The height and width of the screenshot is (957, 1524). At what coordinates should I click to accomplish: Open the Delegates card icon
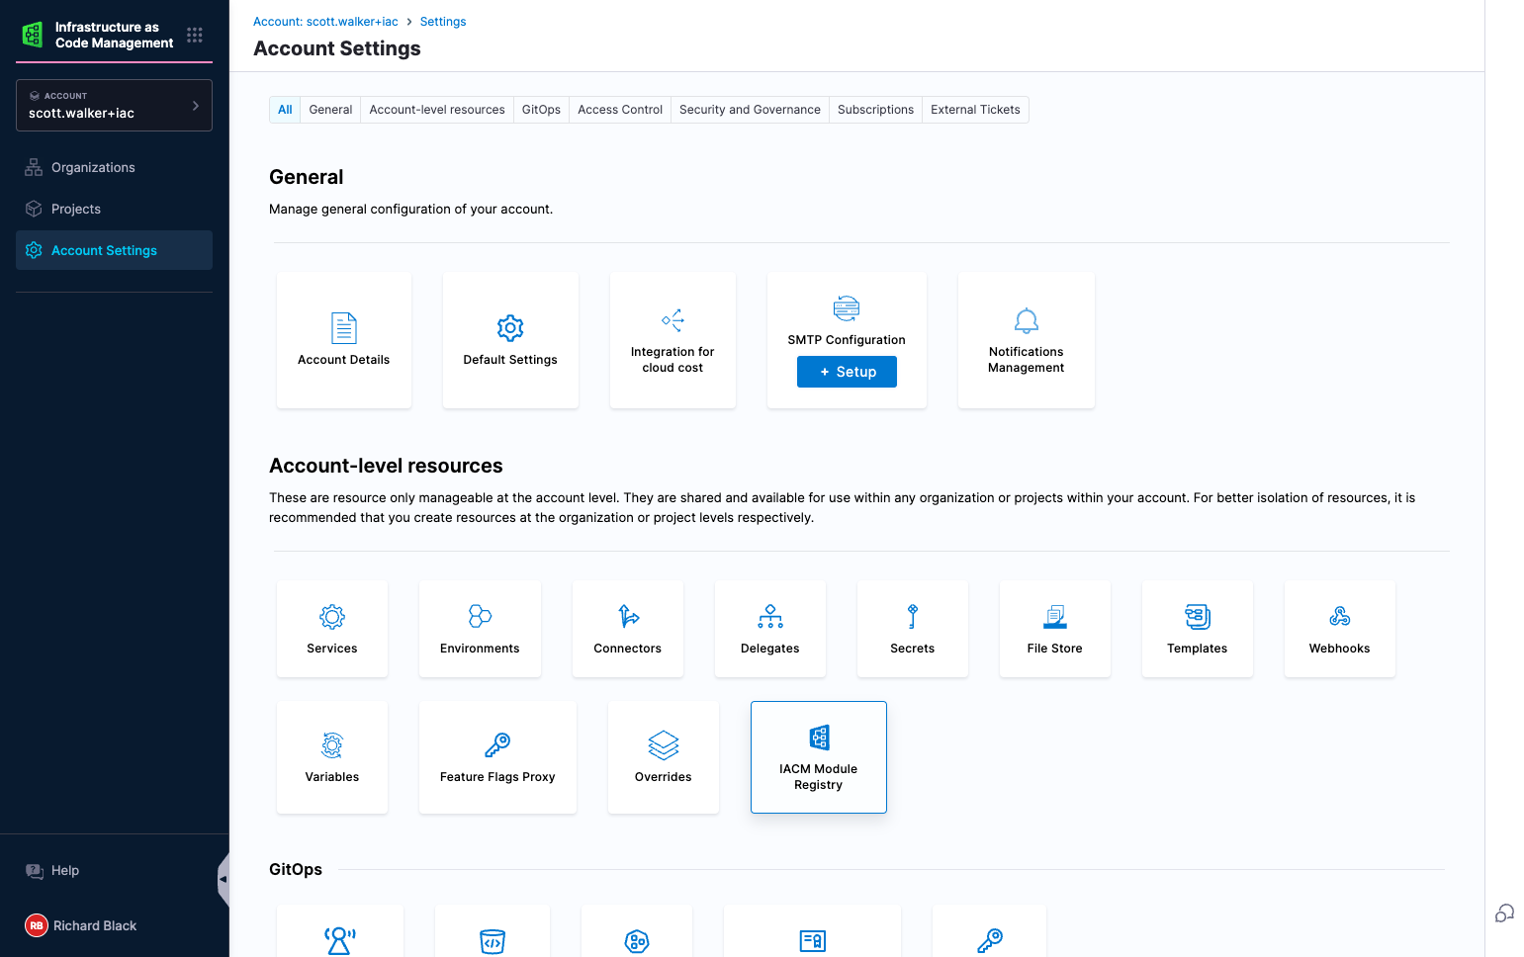tap(770, 617)
